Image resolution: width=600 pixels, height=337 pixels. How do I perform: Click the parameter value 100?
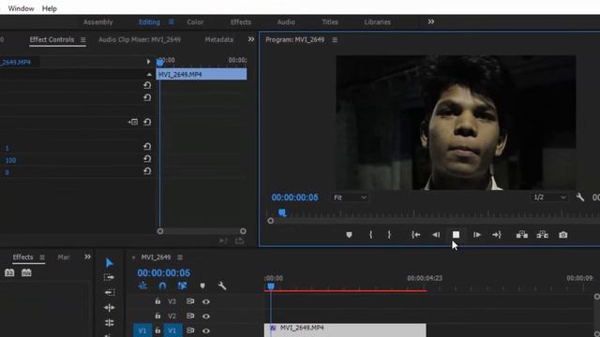coord(10,160)
